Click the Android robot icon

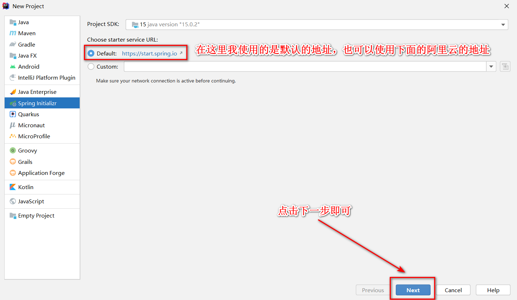click(x=13, y=67)
